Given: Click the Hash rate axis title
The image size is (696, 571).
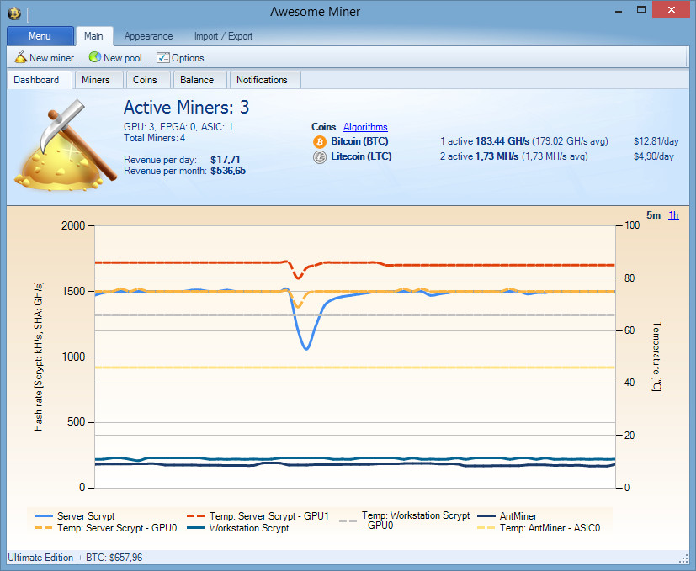Looking at the screenshot, I should point(39,357).
